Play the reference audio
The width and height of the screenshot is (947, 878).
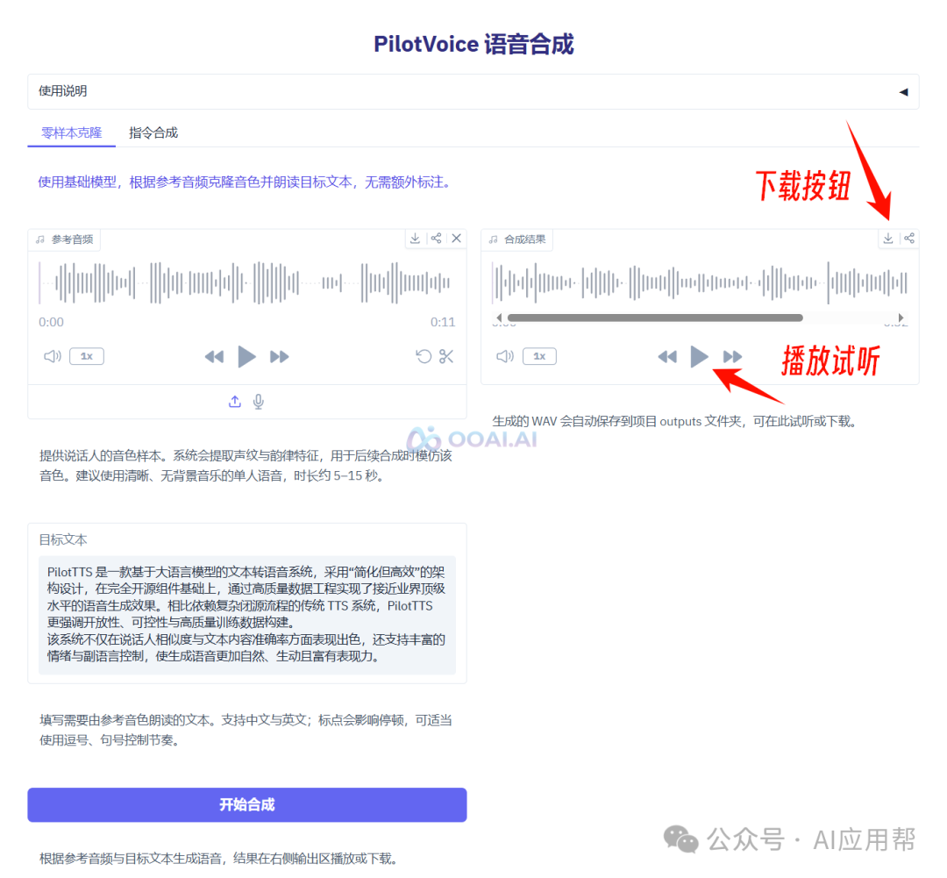[246, 356]
